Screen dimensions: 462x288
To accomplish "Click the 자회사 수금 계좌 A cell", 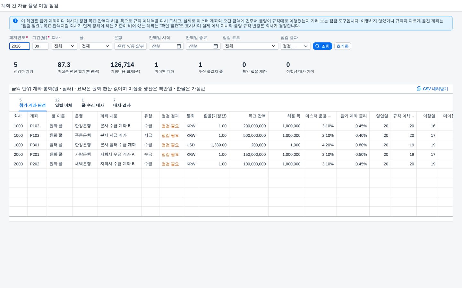I will [120, 154].
